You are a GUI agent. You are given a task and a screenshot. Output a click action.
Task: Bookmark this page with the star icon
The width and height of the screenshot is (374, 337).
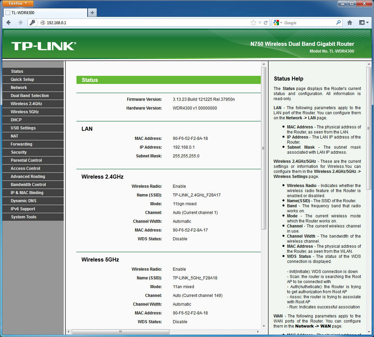(253, 23)
